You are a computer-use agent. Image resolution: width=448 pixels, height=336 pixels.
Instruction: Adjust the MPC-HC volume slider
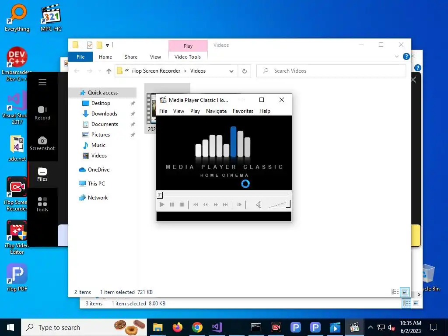(x=280, y=205)
